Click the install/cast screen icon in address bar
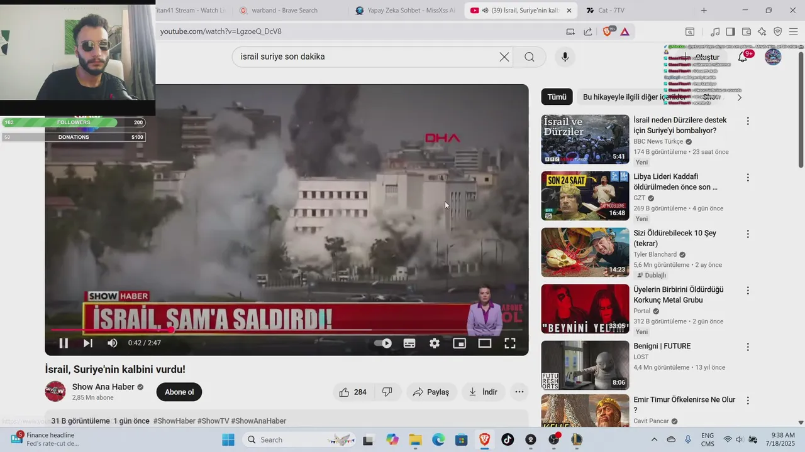The width and height of the screenshot is (805, 452). pos(570,31)
